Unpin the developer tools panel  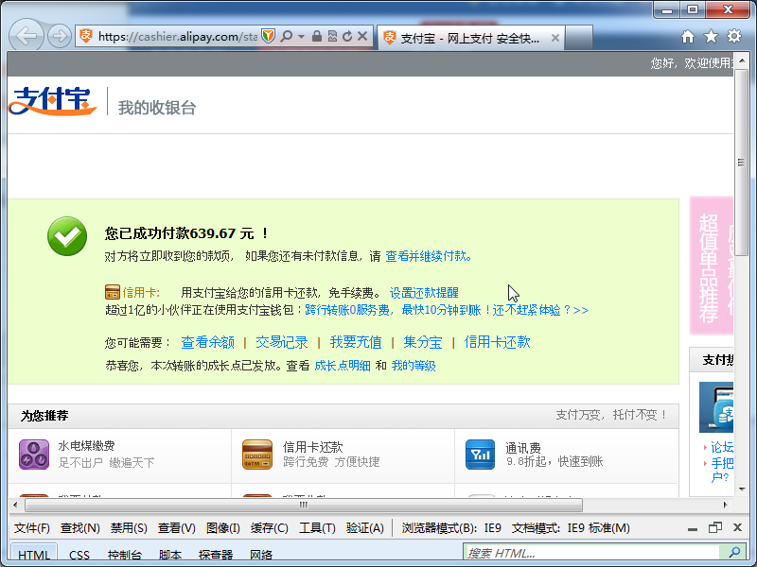715,527
